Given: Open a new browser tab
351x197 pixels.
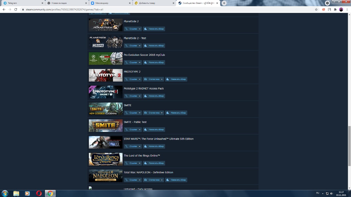Looking at the screenshot, I should click(224, 3).
